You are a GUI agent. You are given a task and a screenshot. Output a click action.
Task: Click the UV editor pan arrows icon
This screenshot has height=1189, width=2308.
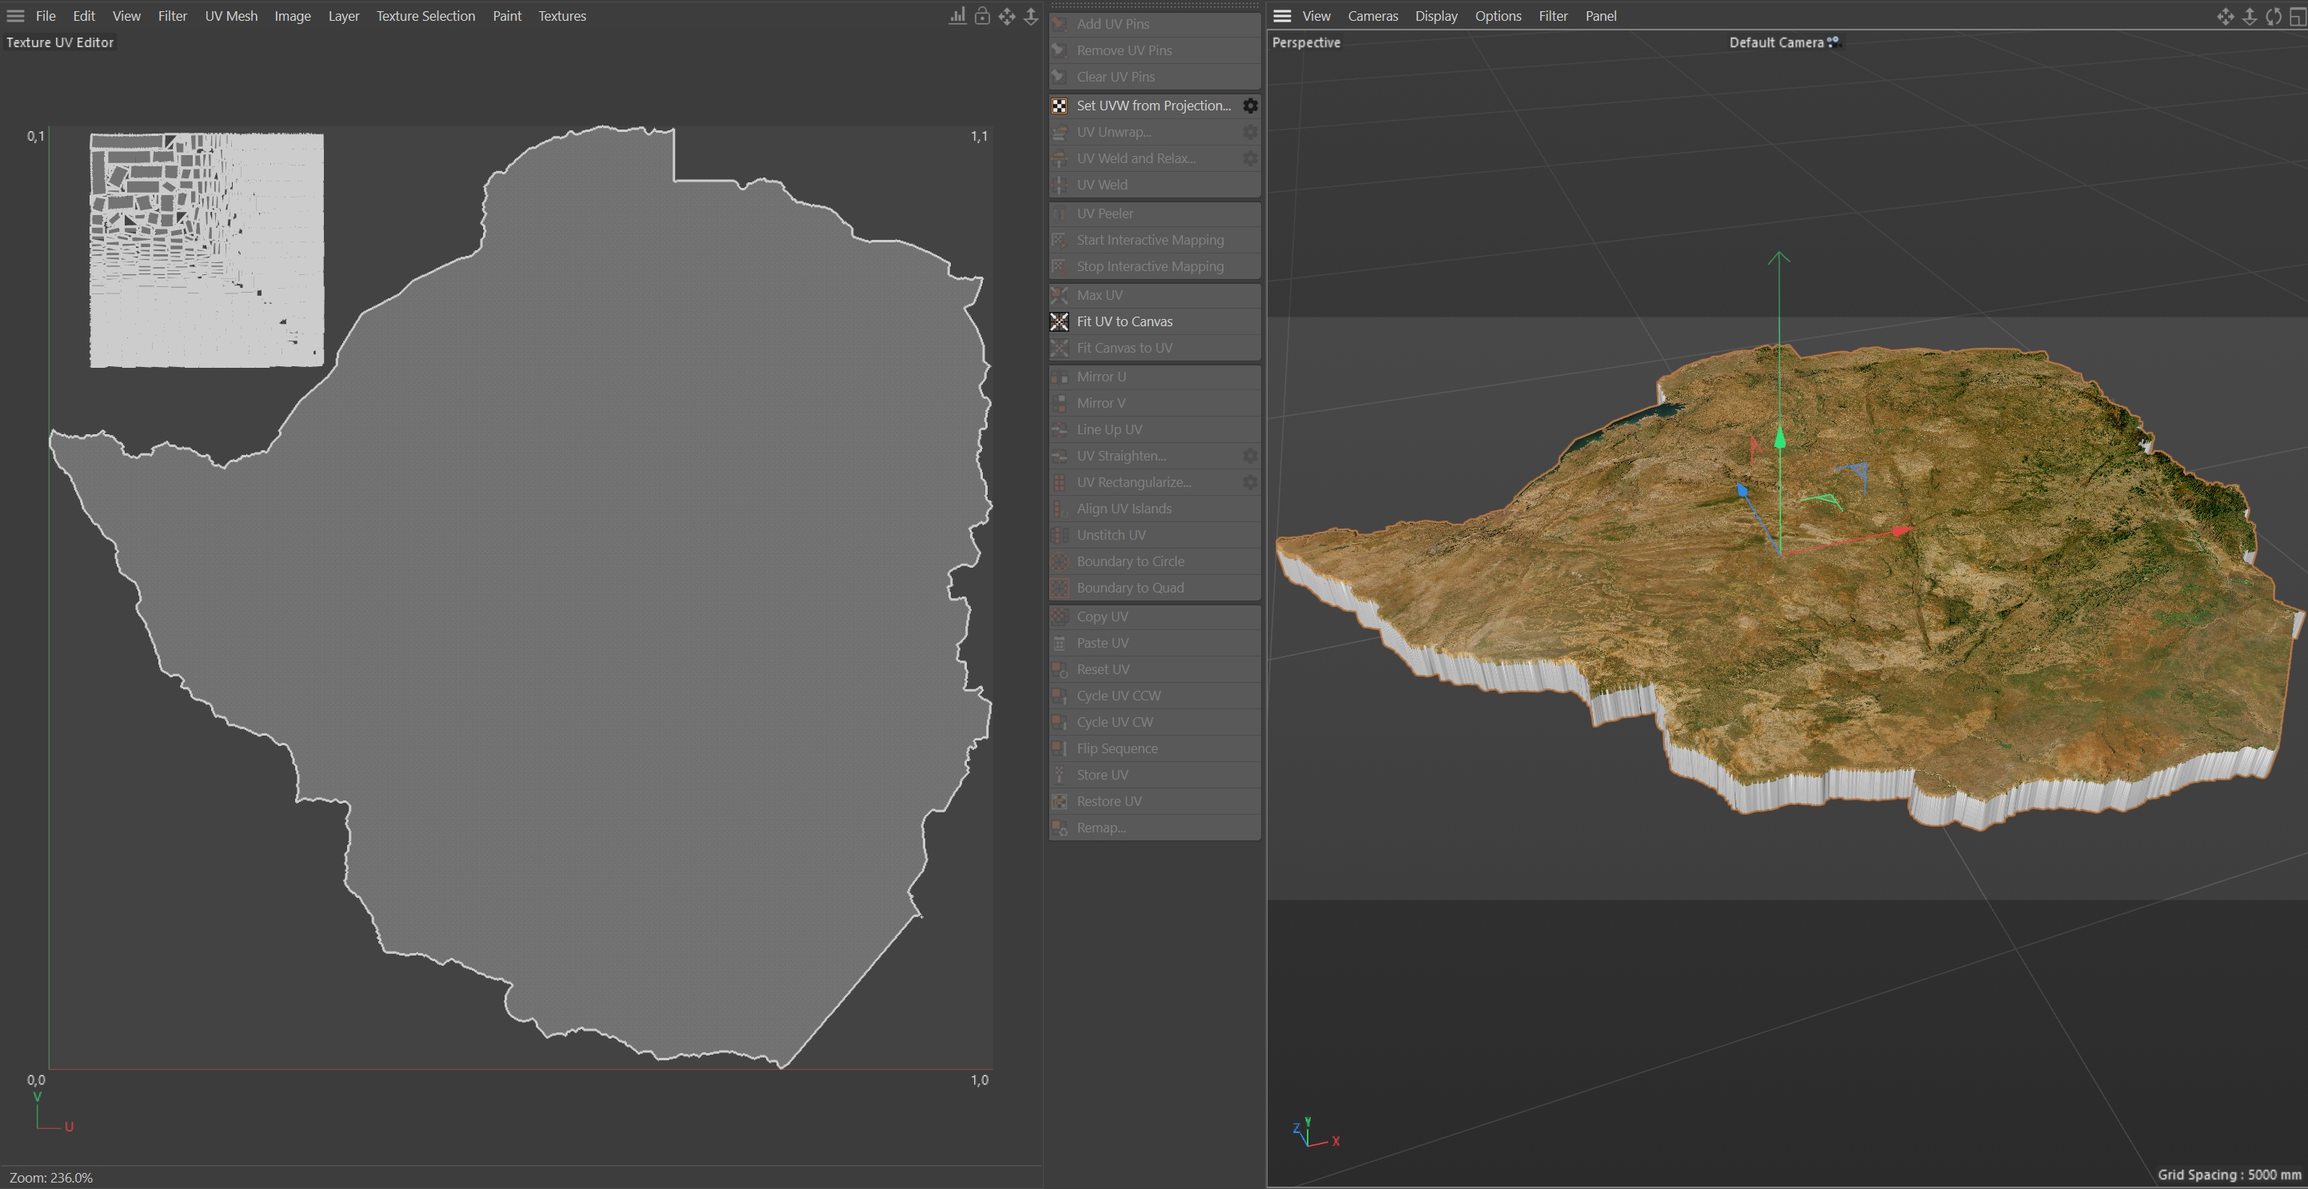[1007, 16]
